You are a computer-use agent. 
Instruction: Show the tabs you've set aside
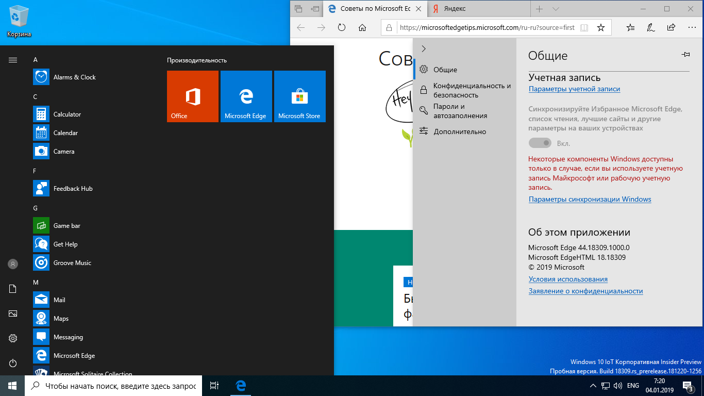pyautogui.click(x=298, y=9)
